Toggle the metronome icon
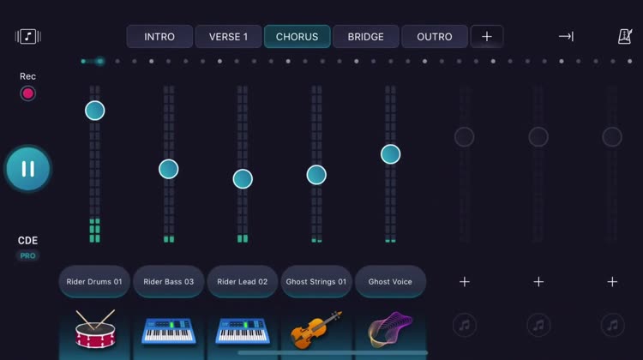Viewport: 643px width, 360px height. [625, 37]
